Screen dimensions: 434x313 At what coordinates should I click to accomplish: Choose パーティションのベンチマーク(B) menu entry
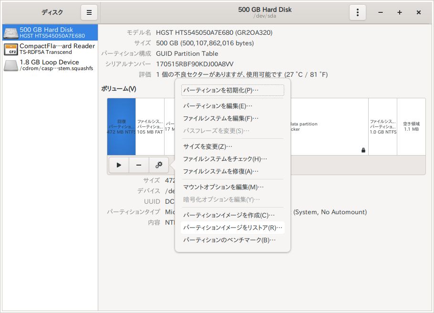pos(233,240)
